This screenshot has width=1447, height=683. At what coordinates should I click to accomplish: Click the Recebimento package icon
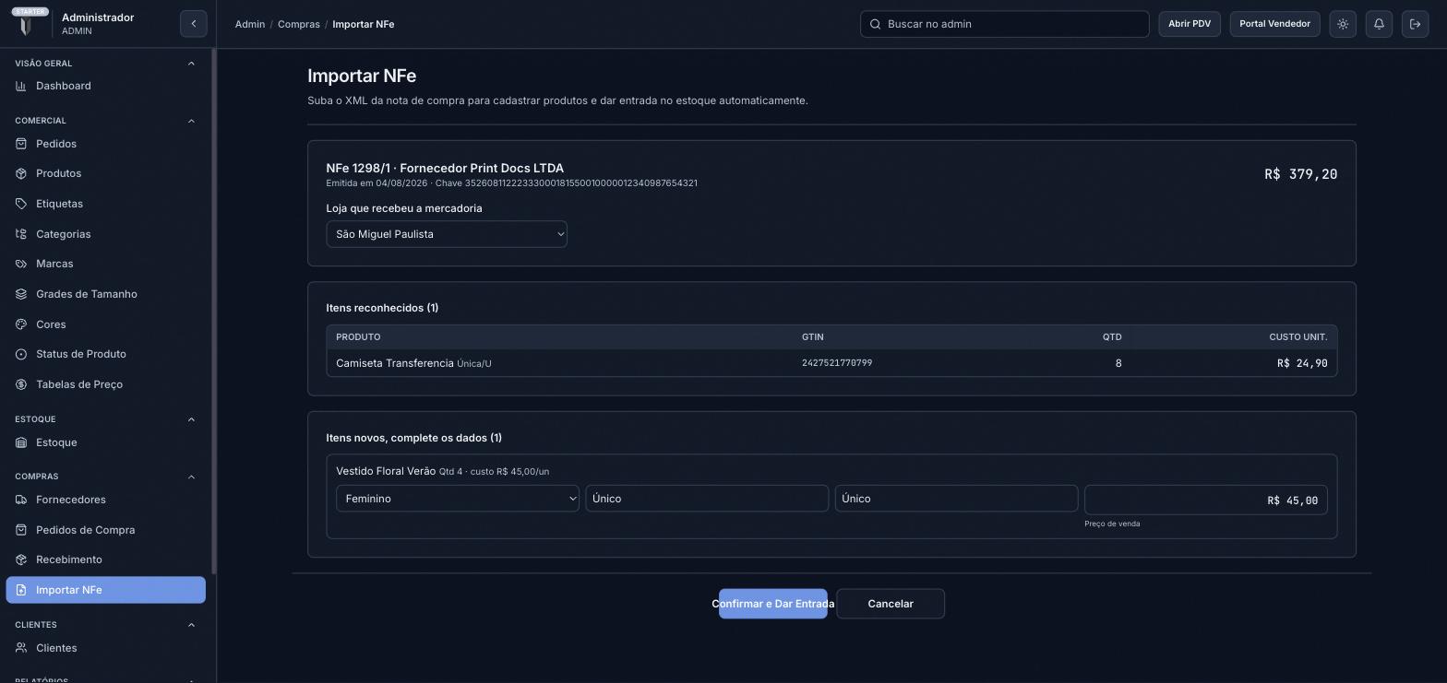tap(21, 559)
